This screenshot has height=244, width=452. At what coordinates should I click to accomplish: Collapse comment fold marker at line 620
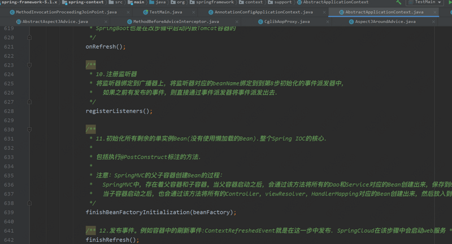[29, 37]
